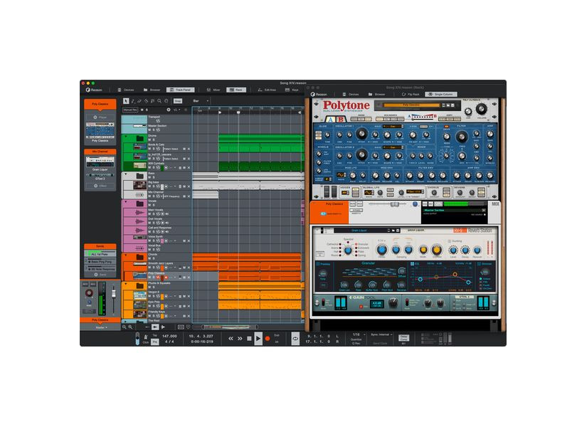Click the fast forward button
The image size is (587, 427).
tap(240, 339)
